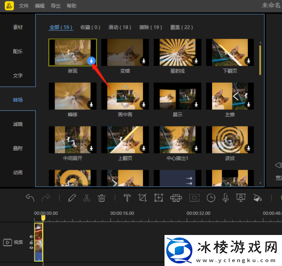Switch to the 文字 sidebar tab
The height and width of the screenshot is (266, 282).
[18, 76]
